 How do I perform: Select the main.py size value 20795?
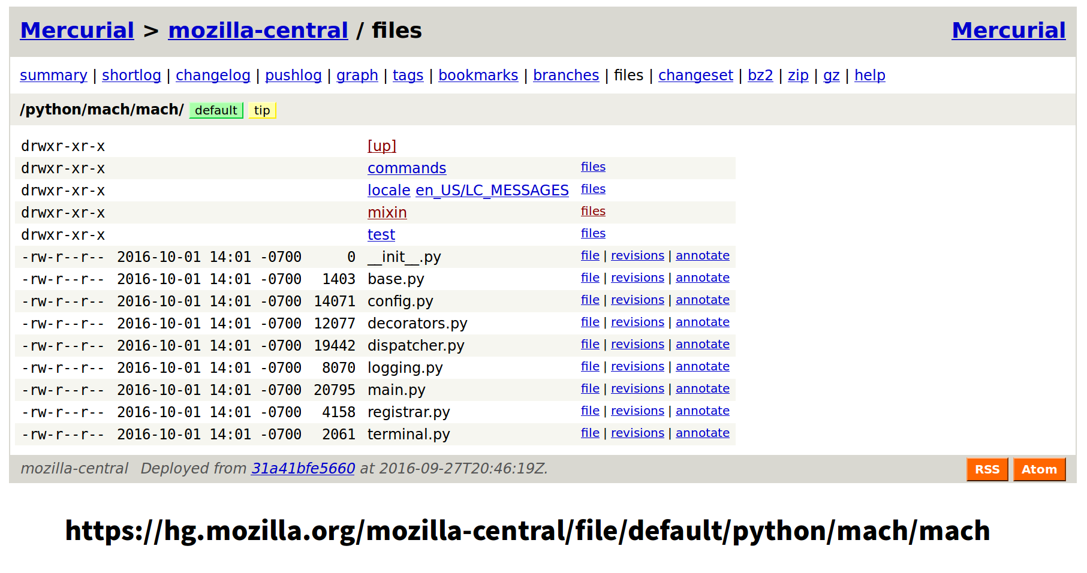(x=335, y=390)
